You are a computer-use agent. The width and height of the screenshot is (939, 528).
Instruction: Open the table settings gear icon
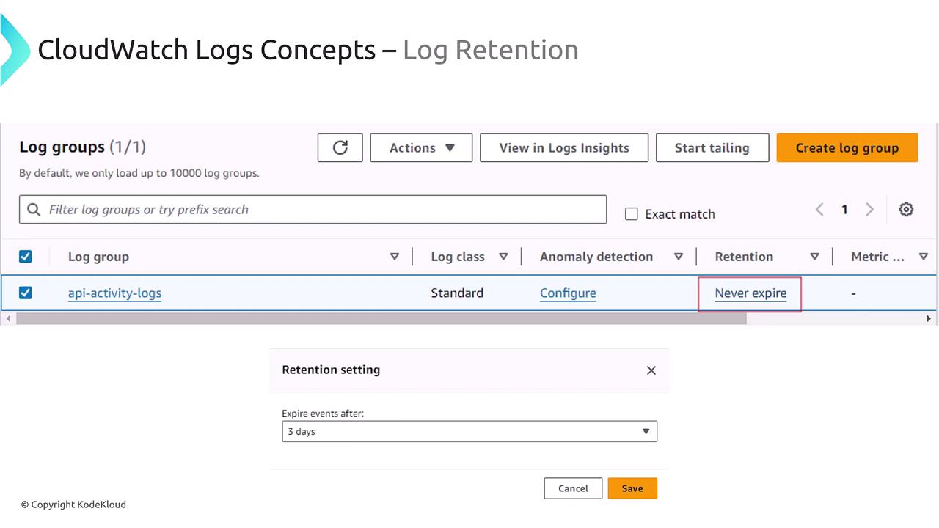906,210
